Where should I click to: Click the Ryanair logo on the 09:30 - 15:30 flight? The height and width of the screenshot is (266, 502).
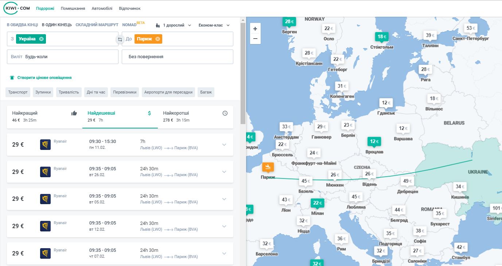[x=45, y=144]
